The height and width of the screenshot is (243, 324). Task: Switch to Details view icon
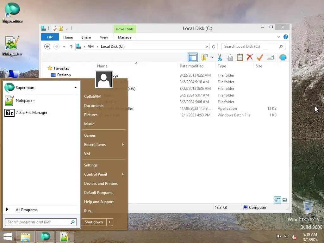tap(277, 200)
